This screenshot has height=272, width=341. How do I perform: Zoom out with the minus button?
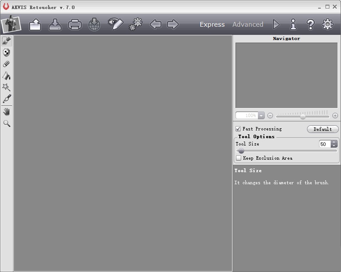coord(270,115)
